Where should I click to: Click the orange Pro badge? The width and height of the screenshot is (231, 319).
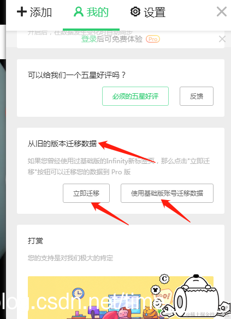click(153, 39)
